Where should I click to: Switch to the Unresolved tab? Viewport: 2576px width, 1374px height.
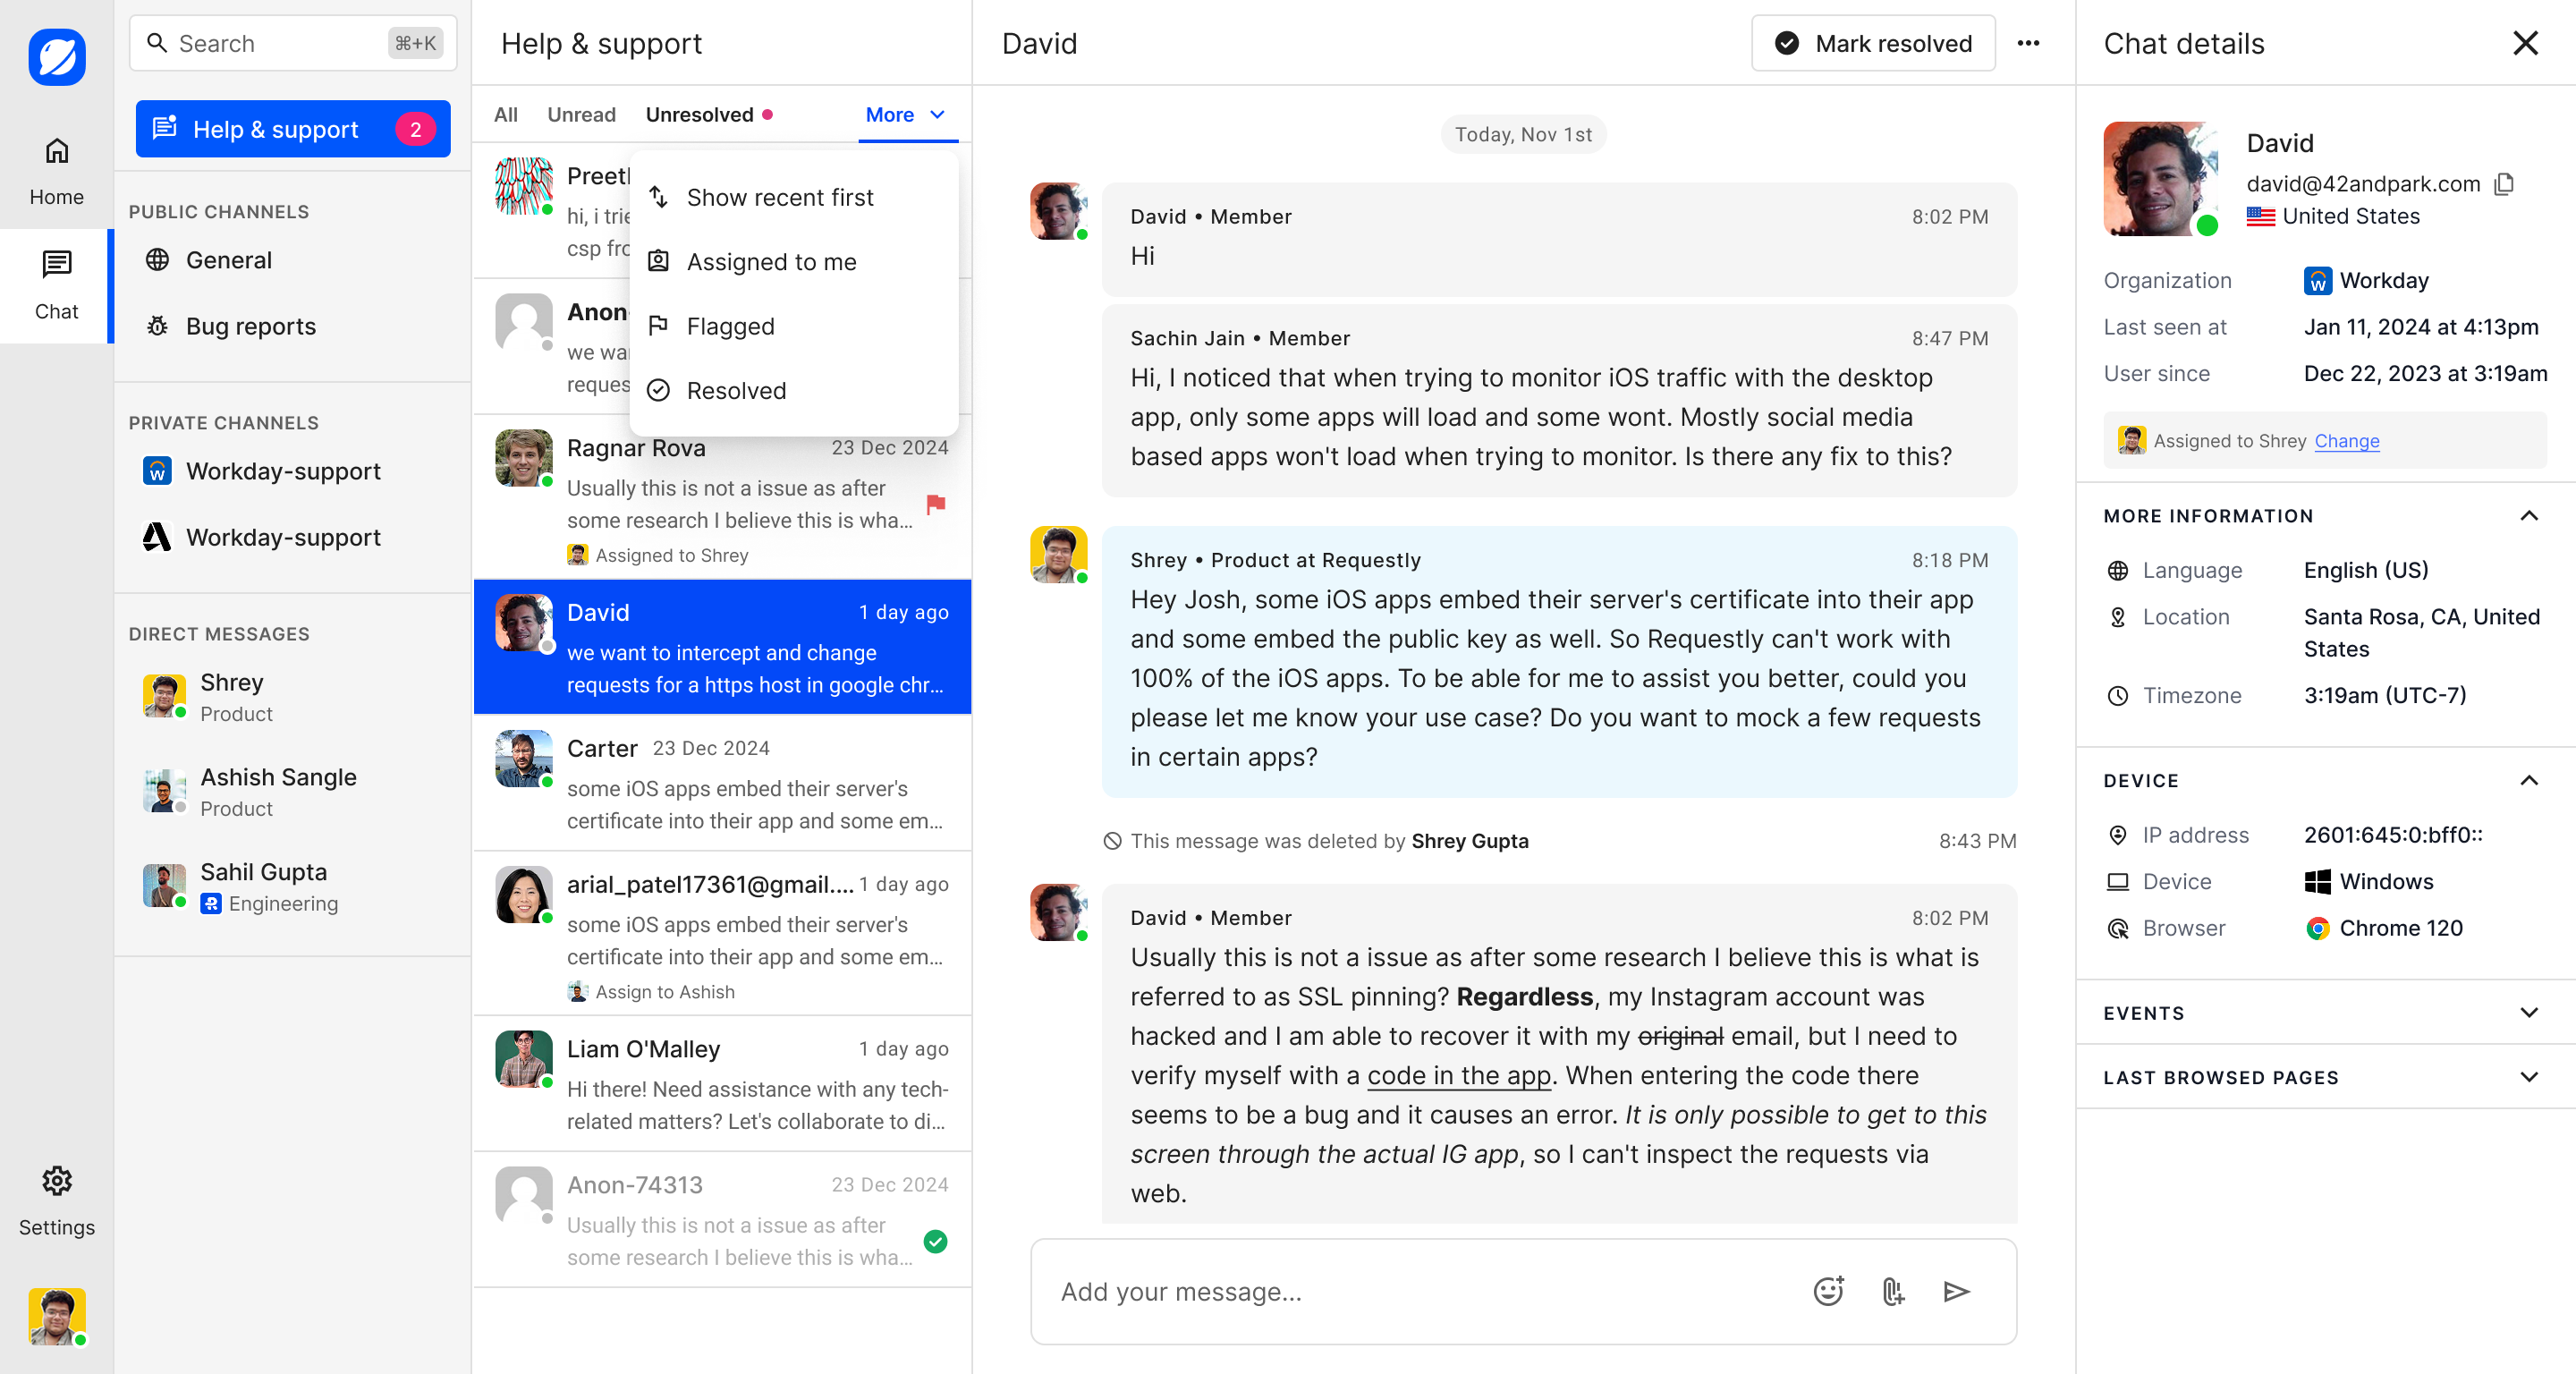pos(709,114)
